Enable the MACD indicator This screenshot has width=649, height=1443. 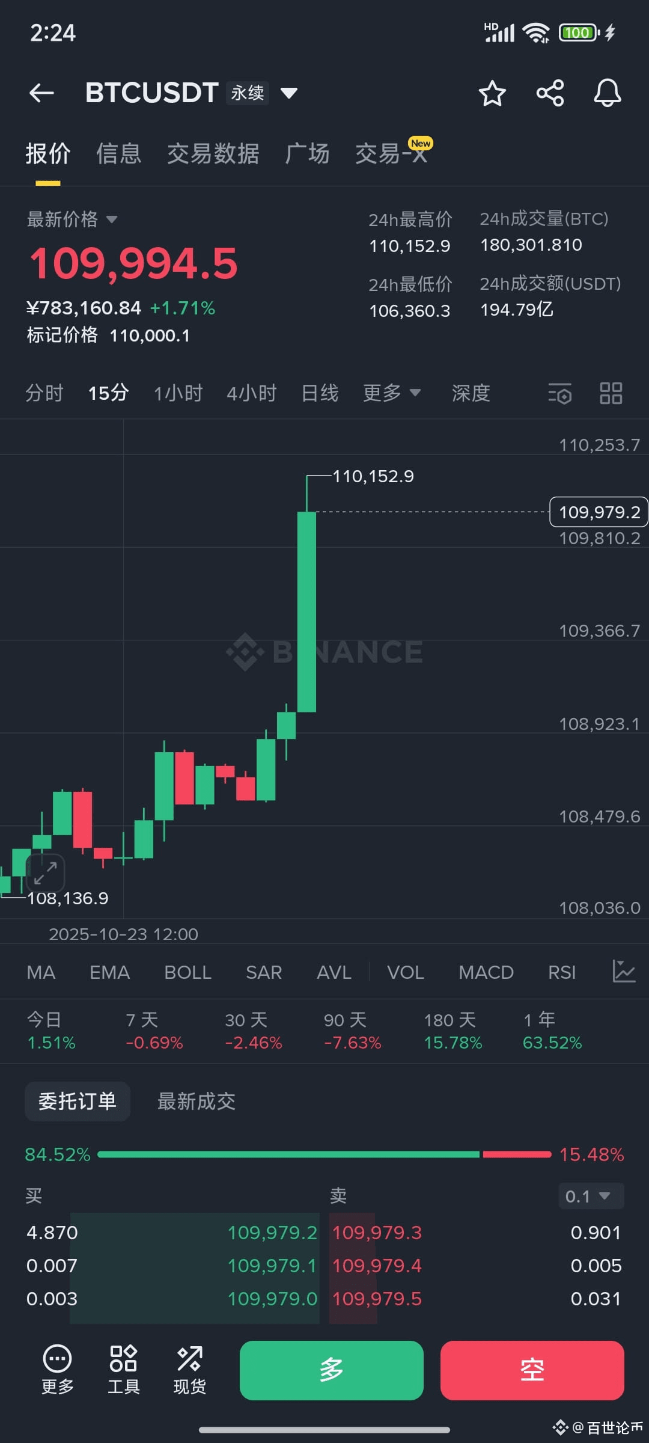coord(486,972)
